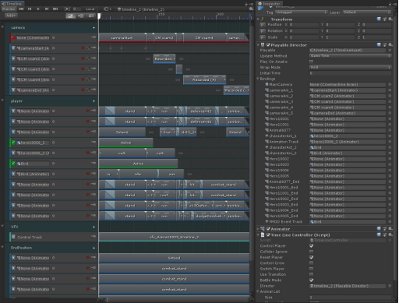Uncheck the Battle Mode checkbox
The height and width of the screenshot is (303, 399).
311,280
